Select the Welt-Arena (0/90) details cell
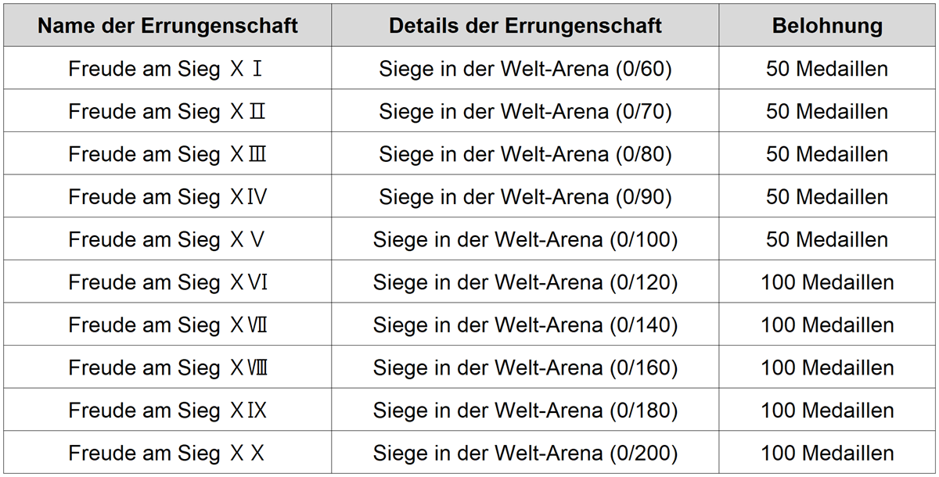The image size is (939, 477). pyautogui.click(x=525, y=196)
